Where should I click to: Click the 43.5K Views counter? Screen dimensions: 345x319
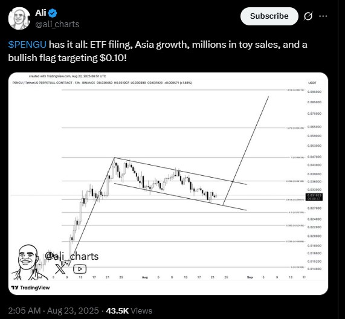(x=129, y=311)
